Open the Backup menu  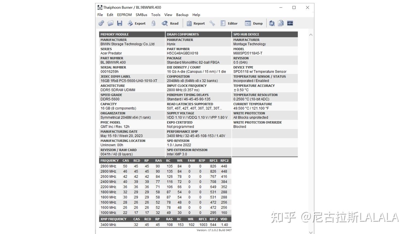182,15
